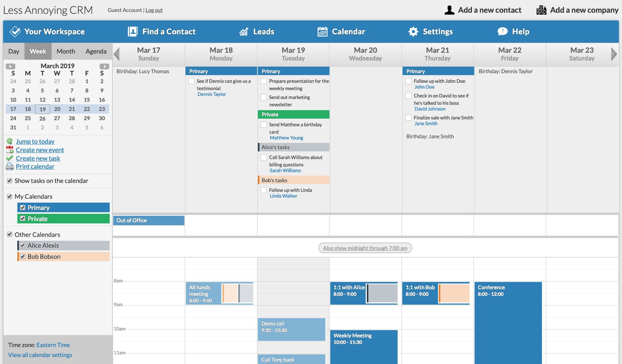Check off Dennis testimonial task
The image size is (622, 364).
[191, 81]
